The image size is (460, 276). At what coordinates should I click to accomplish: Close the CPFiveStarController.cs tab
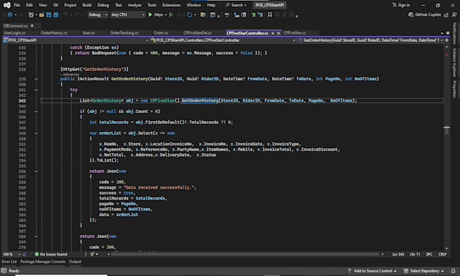[279, 33]
